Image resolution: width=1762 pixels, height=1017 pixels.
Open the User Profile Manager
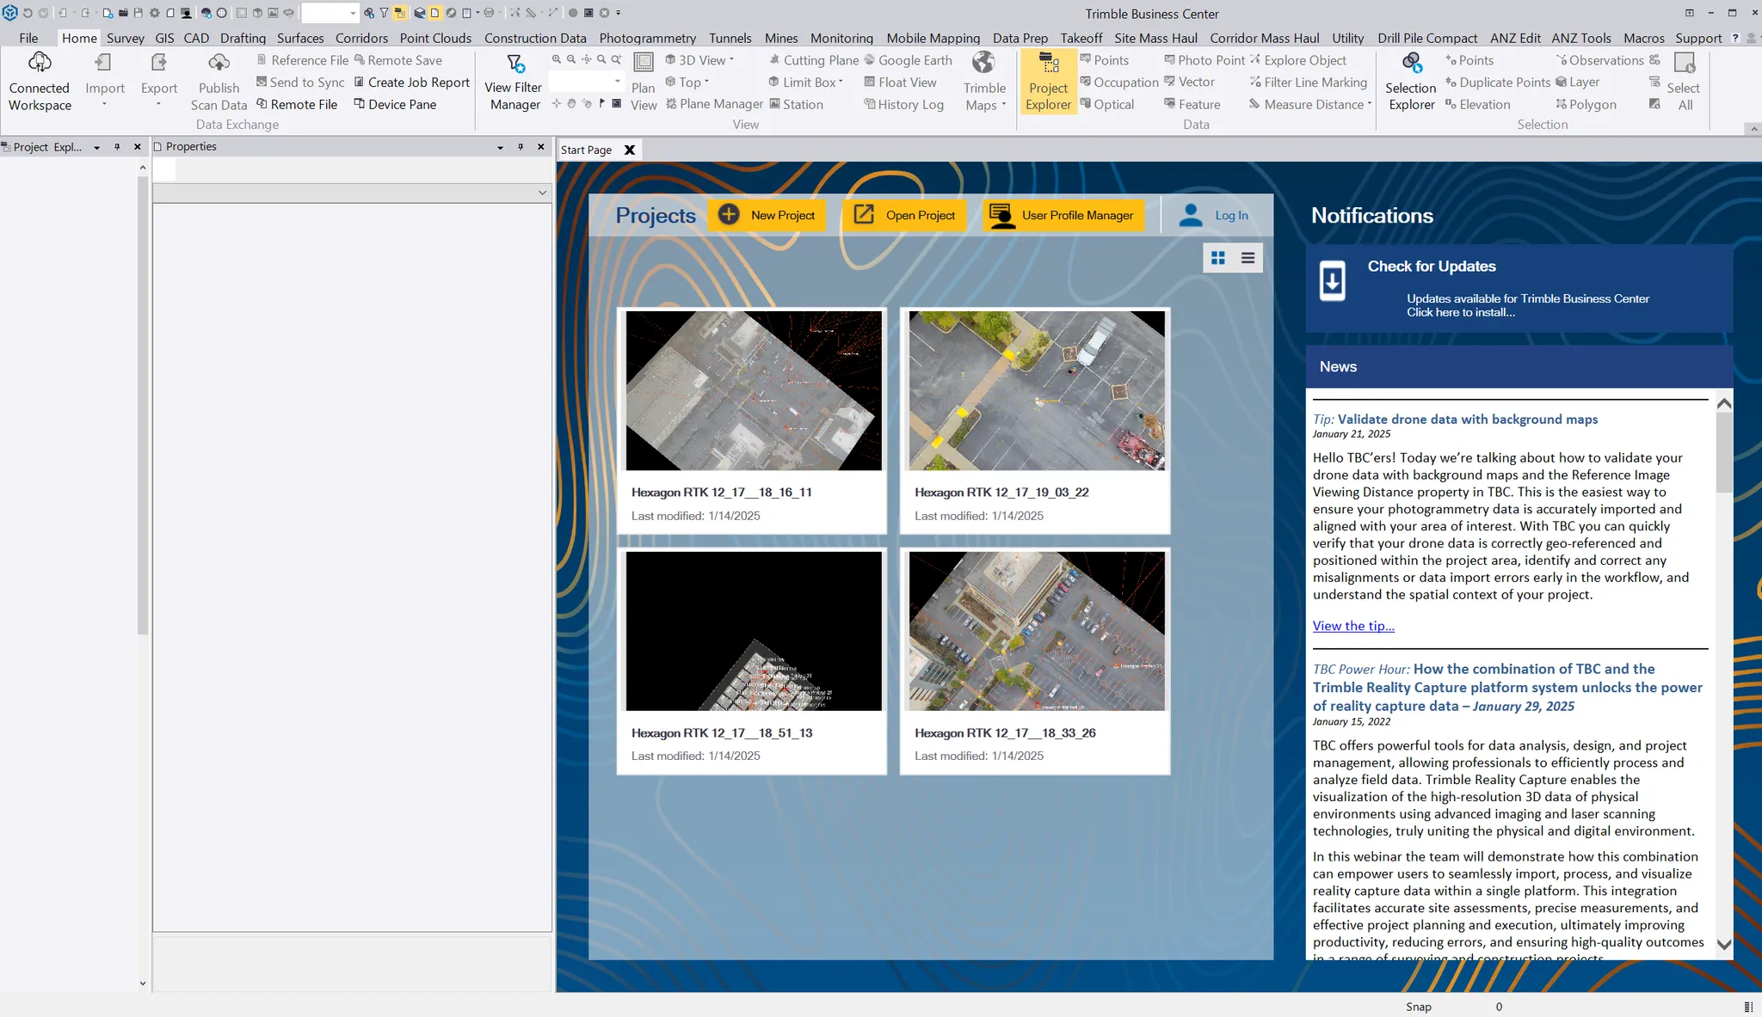1063,215
